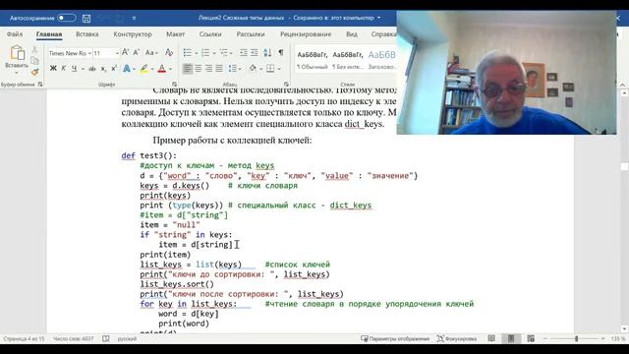Screen dimensions: 629x354
Task: Increase font size with larger A icon
Action: point(125,52)
